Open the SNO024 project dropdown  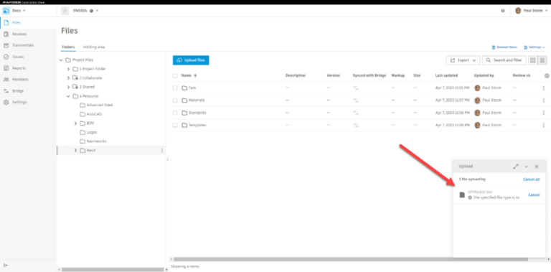tap(86, 11)
